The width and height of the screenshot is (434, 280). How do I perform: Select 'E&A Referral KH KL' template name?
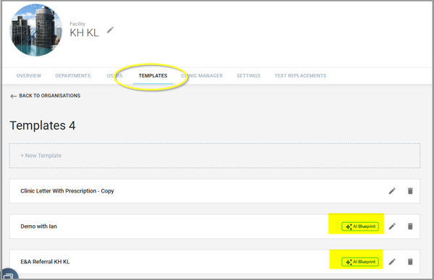coord(45,262)
